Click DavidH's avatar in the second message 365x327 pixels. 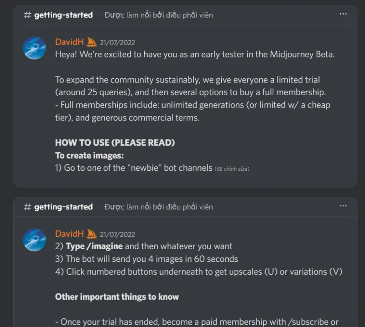coord(35,240)
